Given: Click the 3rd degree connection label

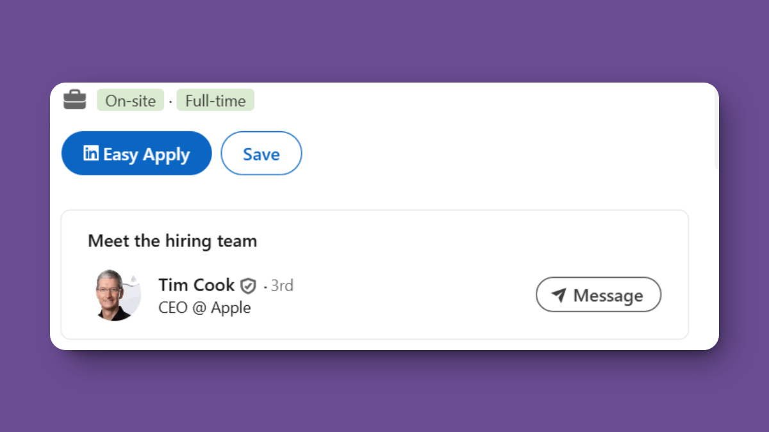Looking at the screenshot, I should 282,285.
